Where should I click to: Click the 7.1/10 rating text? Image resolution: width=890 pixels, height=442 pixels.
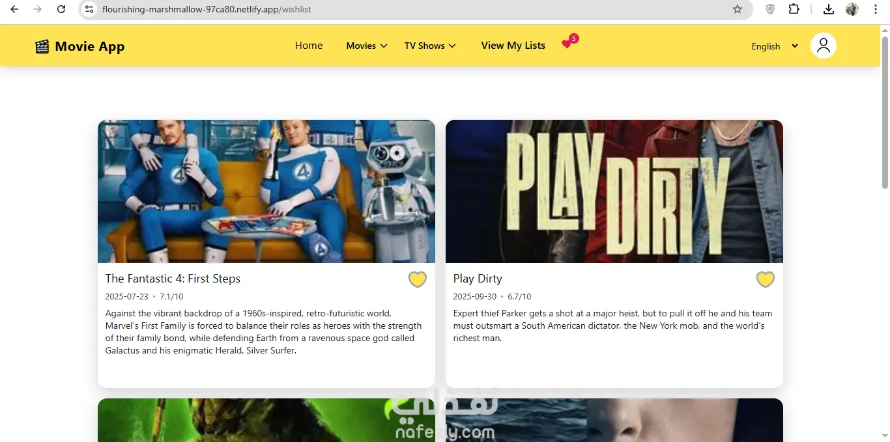[171, 297]
